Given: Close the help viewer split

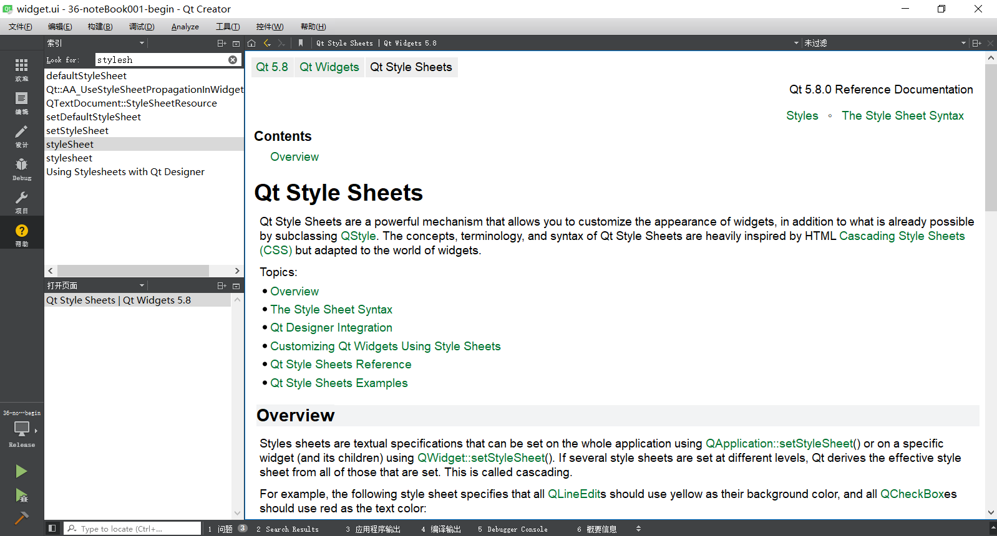Looking at the screenshot, I should click(x=990, y=43).
